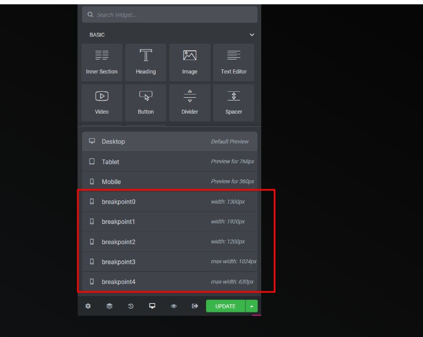Select the Spacer widget

(x=233, y=103)
